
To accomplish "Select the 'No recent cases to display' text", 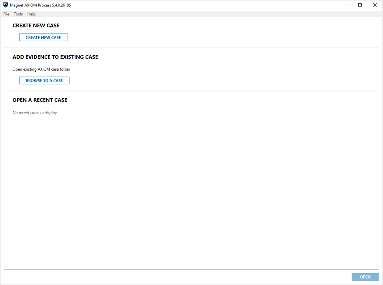I will click(35, 113).
